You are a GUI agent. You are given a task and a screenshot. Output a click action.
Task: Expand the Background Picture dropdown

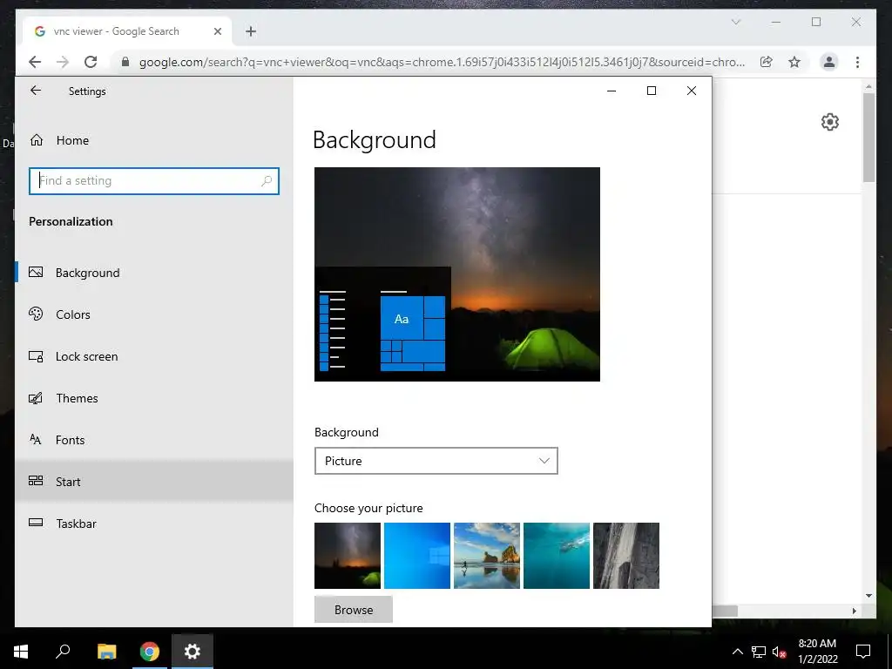(x=436, y=461)
